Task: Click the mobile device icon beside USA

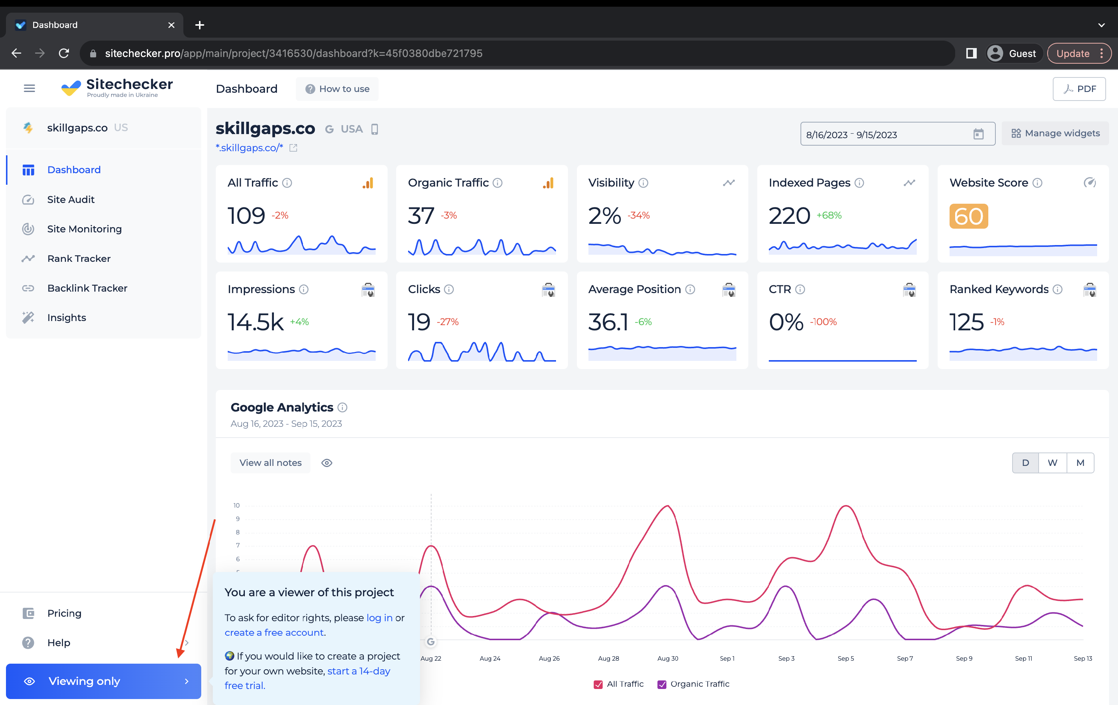Action: (x=375, y=129)
